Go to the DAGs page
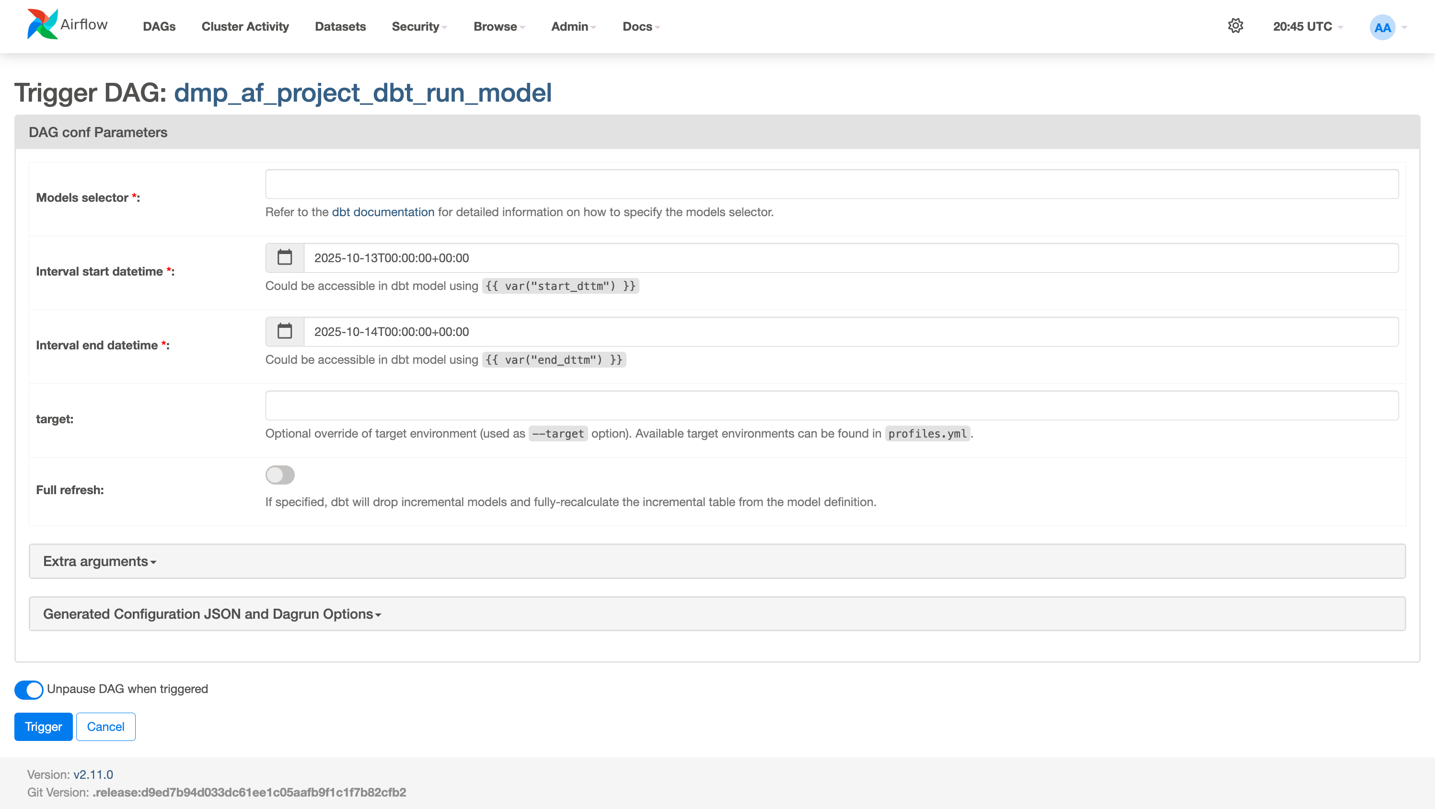The width and height of the screenshot is (1435, 809). click(x=159, y=27)
